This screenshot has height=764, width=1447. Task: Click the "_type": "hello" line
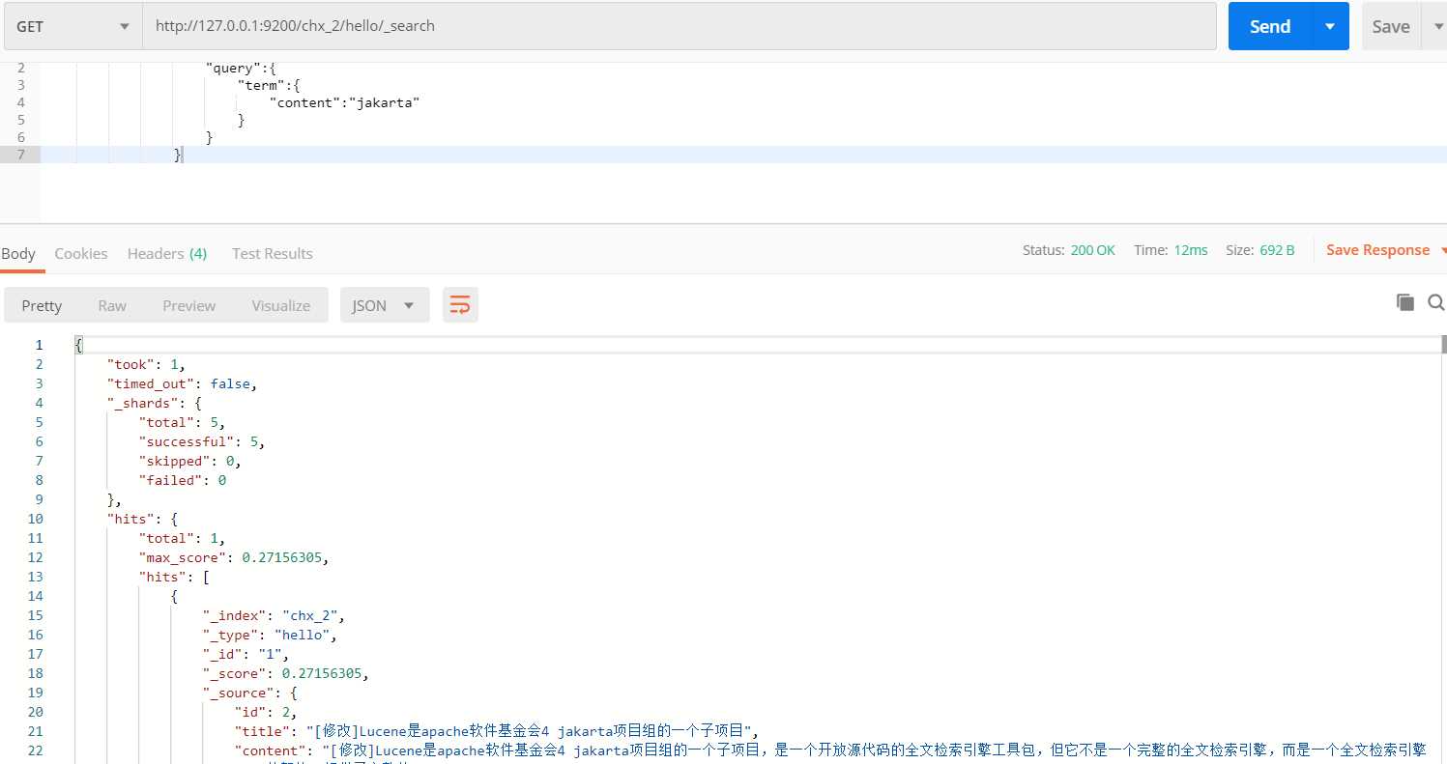(270, 635)
